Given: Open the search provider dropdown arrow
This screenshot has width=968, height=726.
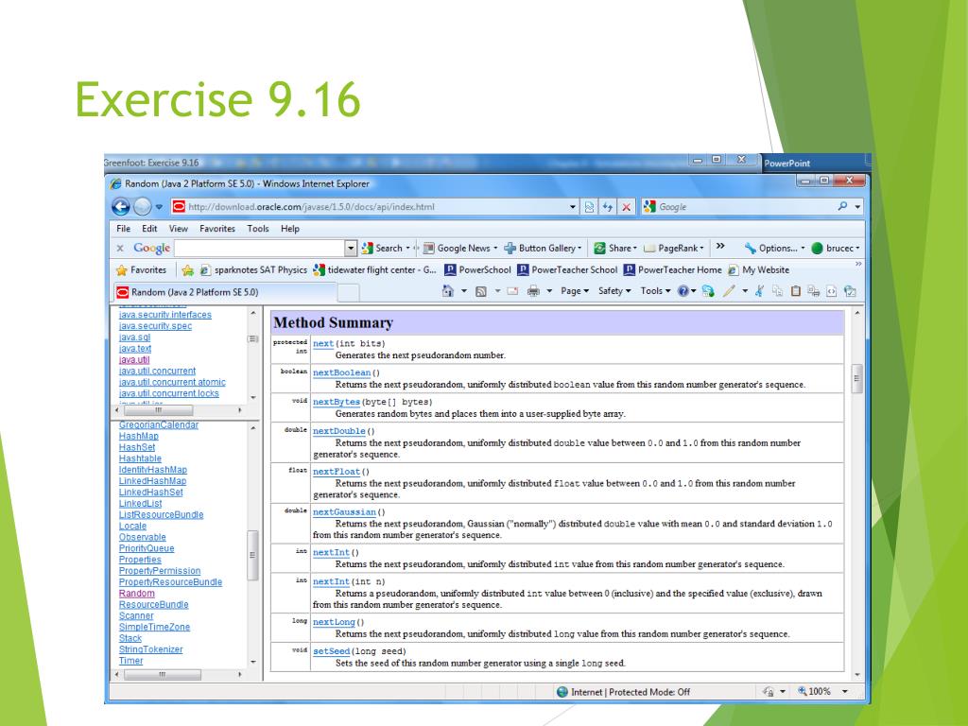Looking at the screenshot, I should coord(857,207).
